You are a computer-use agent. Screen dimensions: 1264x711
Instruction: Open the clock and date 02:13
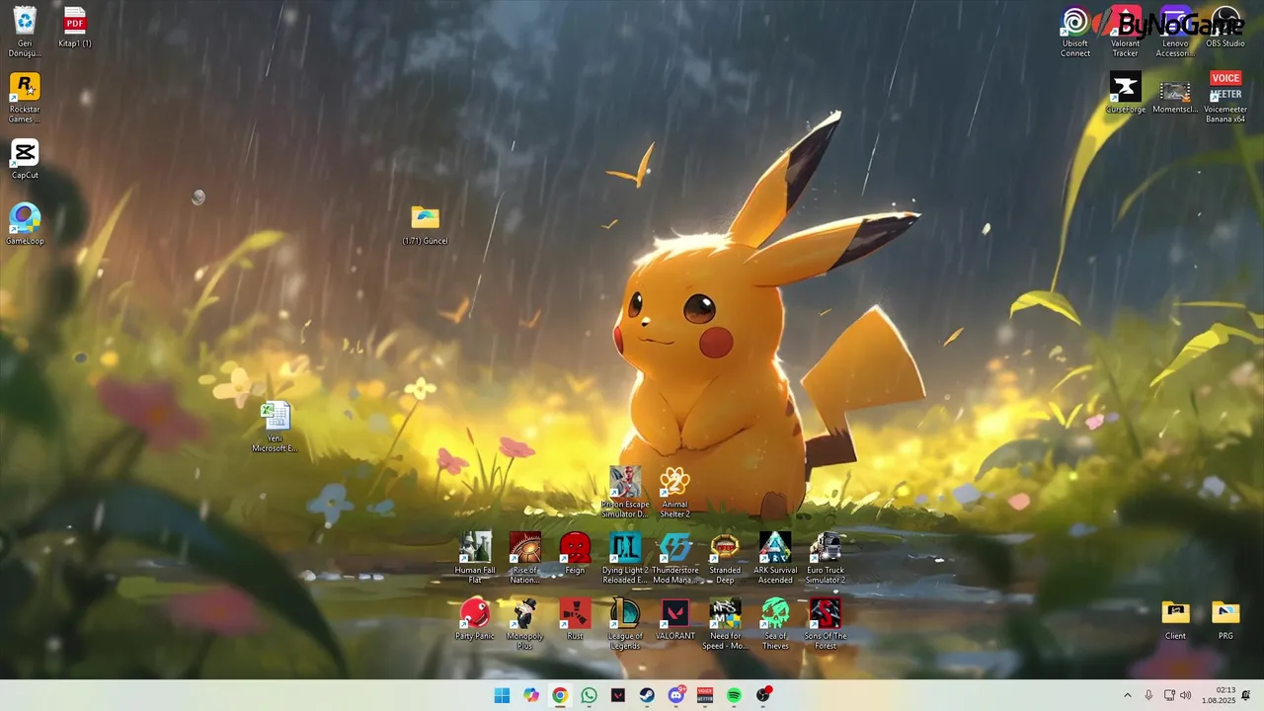1218,695
